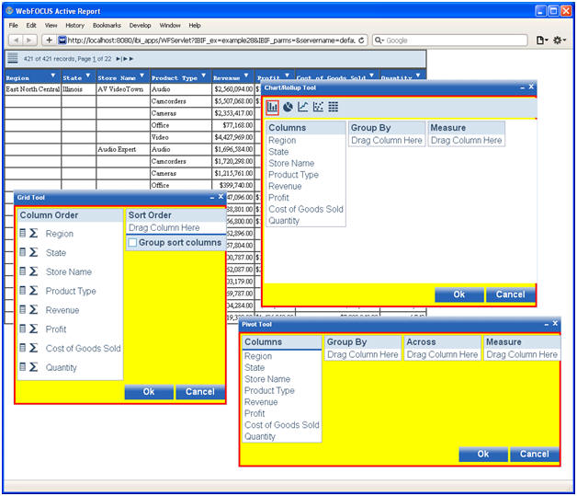Image resolution: width=577 pixels, height=496 pixels.
Task: Toggle visibility icon for Region column in Grid Tool
Action: click(22, 233)
